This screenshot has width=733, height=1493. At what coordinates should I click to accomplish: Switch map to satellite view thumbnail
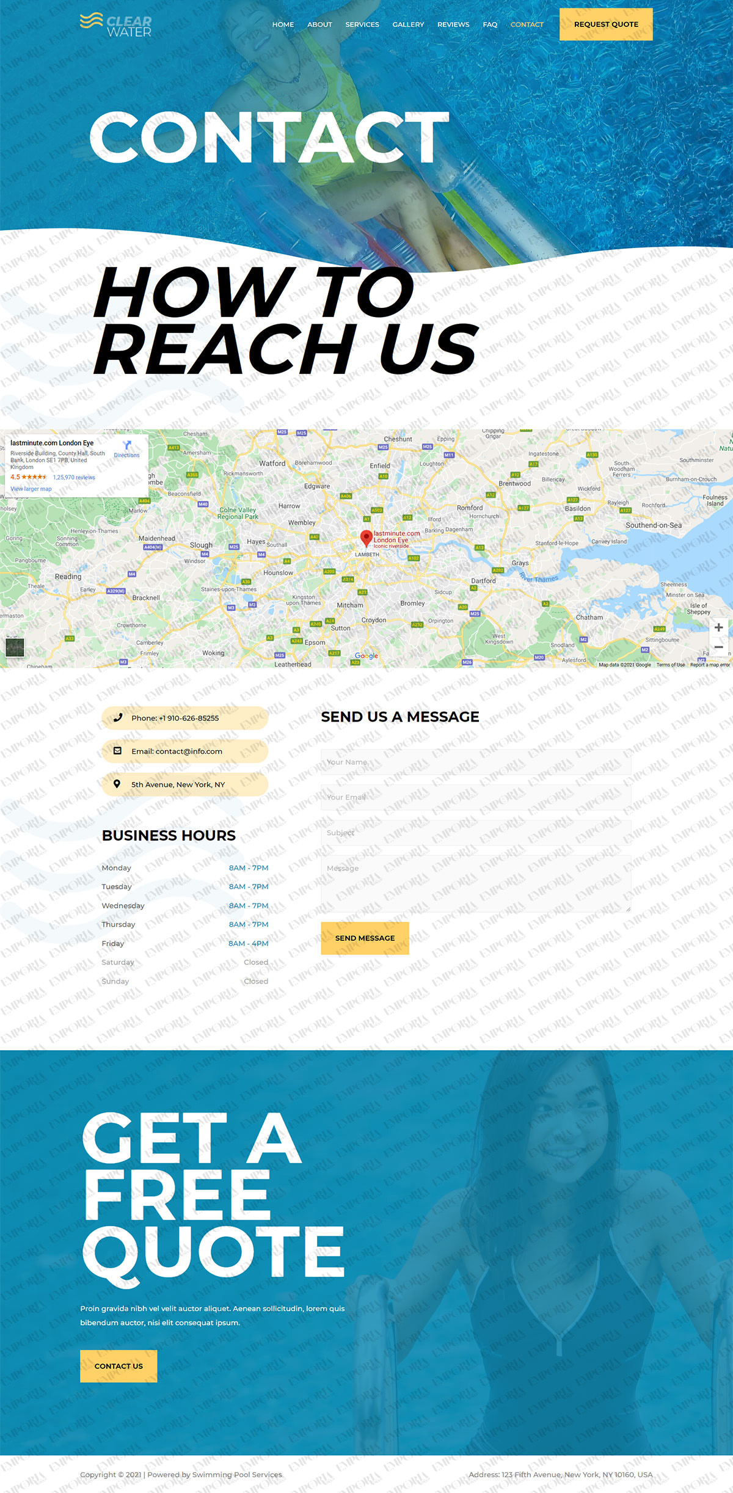(x=15, y=647)
